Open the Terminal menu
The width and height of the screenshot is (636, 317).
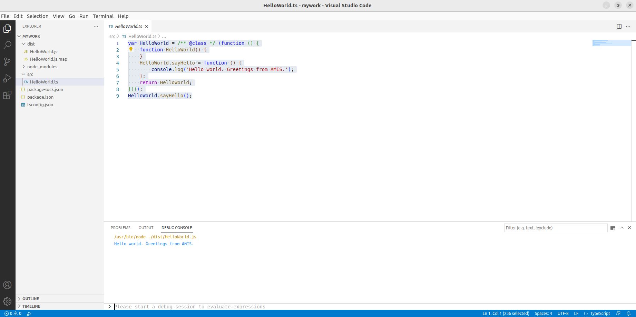pos(103,16)
